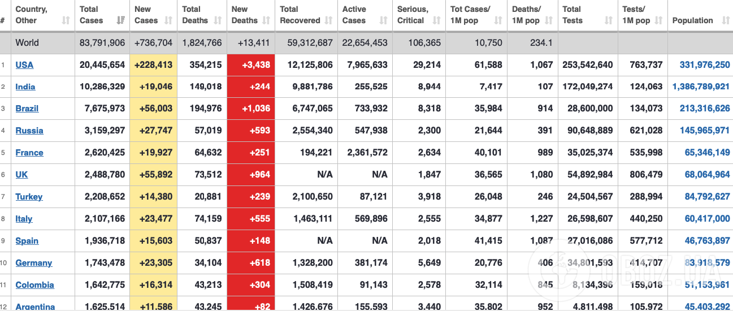Open the India country page link
733x311 pixels.
coord(25,87)
